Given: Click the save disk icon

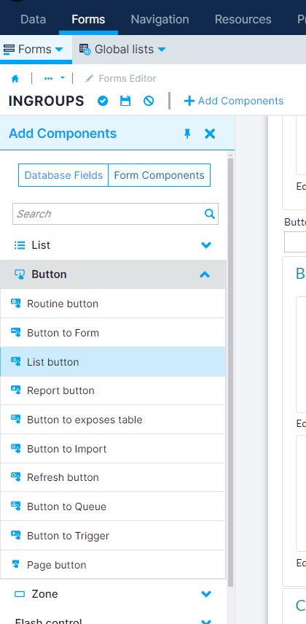Looking at the screenshot, I should click(x=125, y=101).
